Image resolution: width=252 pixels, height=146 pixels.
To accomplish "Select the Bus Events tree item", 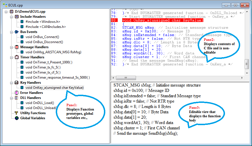I will pyautogui.click(x=29, y=32).
